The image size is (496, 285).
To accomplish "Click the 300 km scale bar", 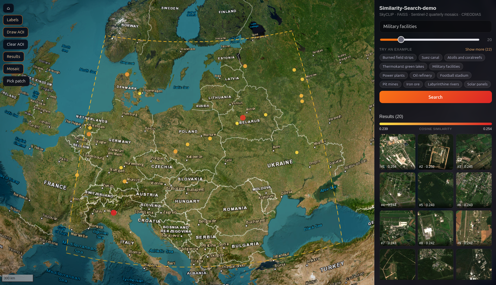I will [17, 278].
